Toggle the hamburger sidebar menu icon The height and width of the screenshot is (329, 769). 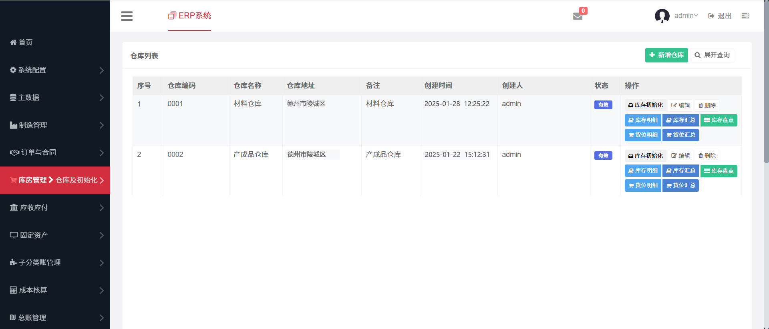127,16
